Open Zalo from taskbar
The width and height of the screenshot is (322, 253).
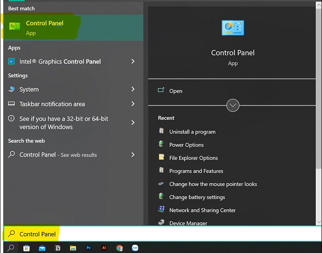click(x=135, y=248)
